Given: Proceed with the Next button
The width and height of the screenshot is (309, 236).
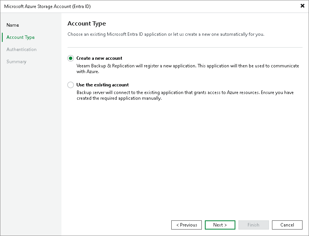Looking at the screenshot, I should point(220,225).
